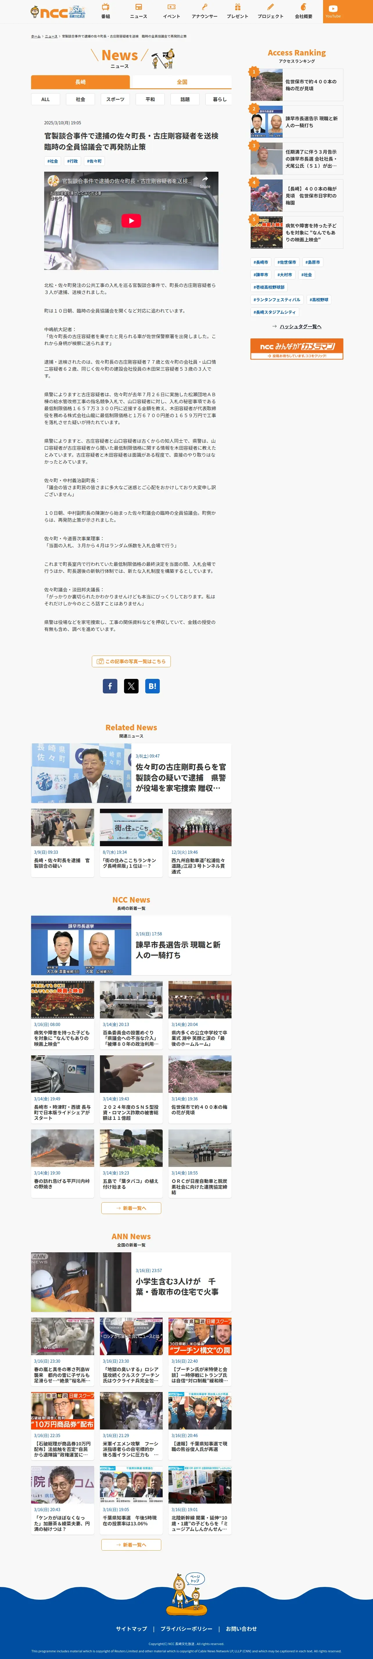Click the ニュース breadcrumb link

(51, 36)
